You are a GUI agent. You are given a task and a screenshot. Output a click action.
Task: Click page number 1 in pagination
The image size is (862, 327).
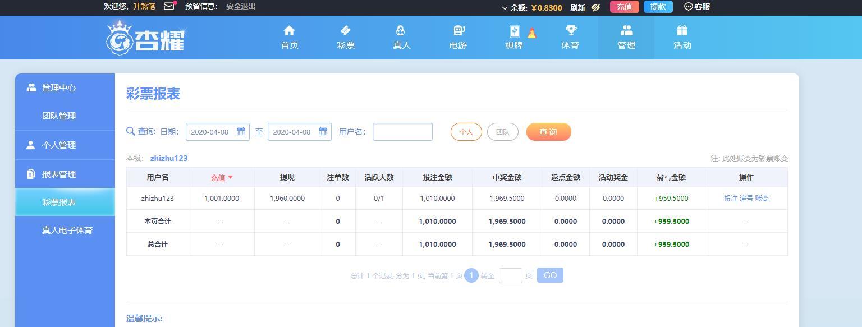coord(471,275)
